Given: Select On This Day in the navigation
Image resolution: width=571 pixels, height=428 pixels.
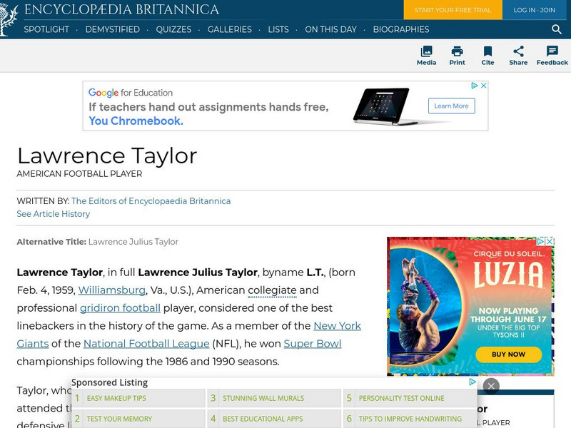Looking at the screenshot, I should [x=330, y=30].
